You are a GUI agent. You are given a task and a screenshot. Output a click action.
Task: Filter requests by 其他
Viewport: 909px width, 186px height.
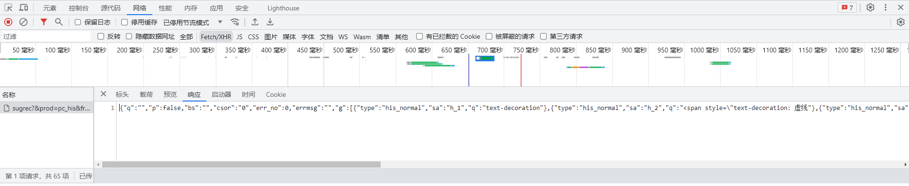[401, 36]
